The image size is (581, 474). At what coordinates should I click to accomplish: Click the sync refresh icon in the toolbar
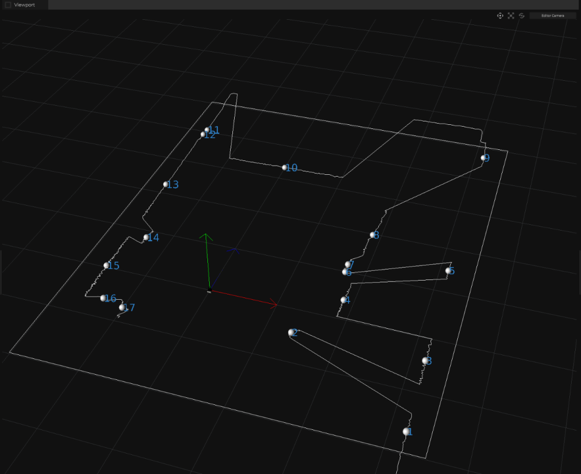521,16
